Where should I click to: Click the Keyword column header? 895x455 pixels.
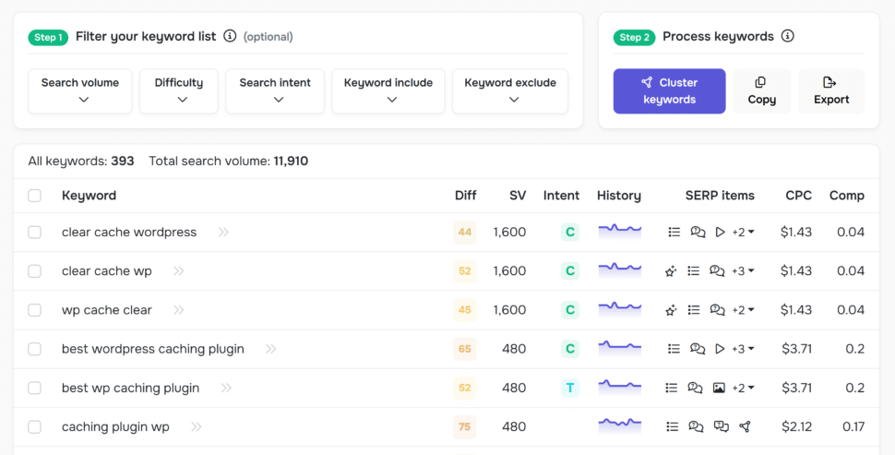pyautogui.click(x=89, y=196)
